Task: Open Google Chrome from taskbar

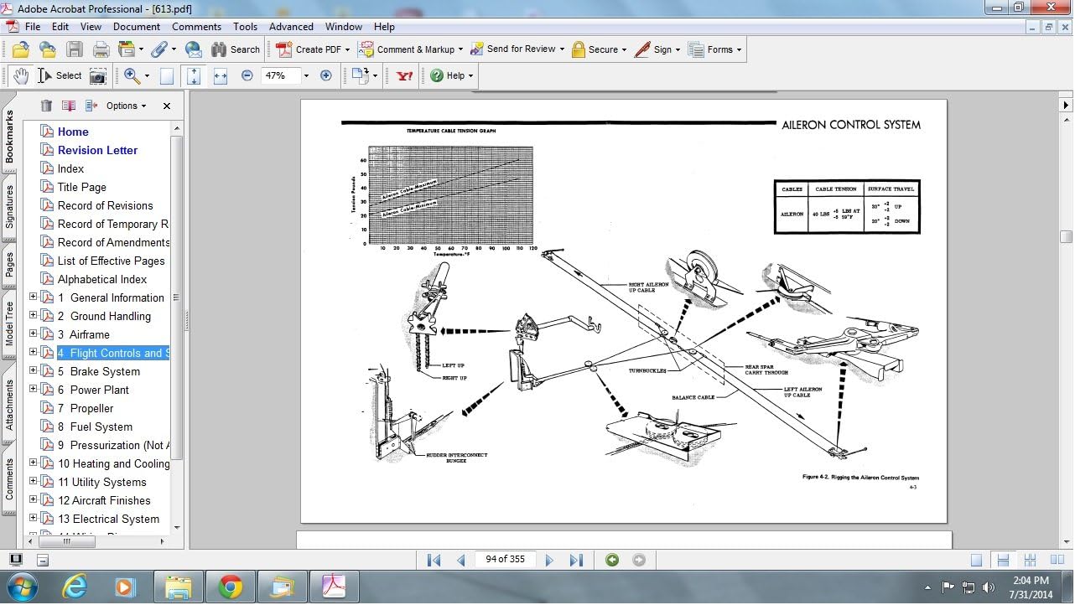Action: [231, 587]
